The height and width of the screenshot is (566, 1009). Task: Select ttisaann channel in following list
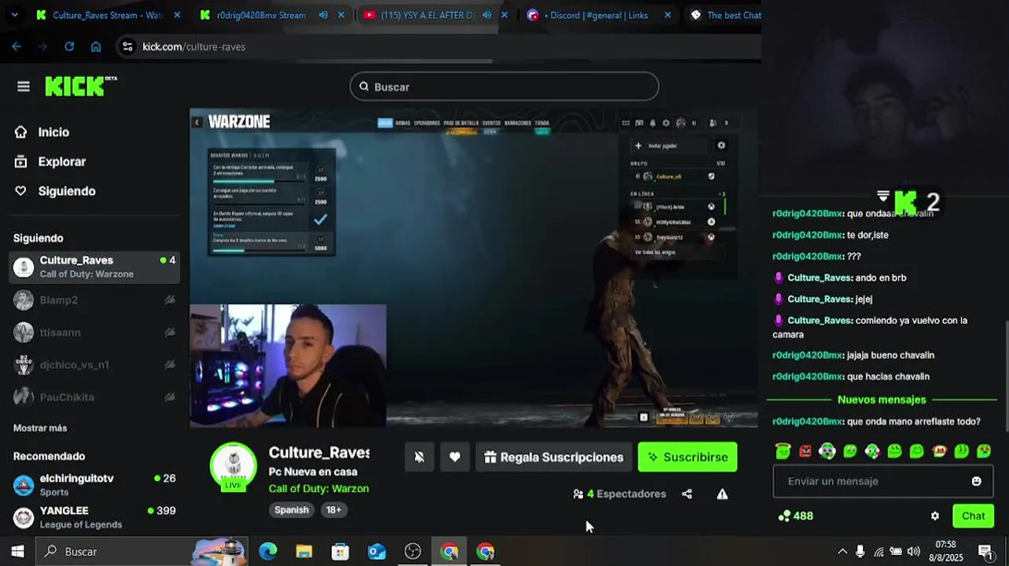click(x=94, y=332)
